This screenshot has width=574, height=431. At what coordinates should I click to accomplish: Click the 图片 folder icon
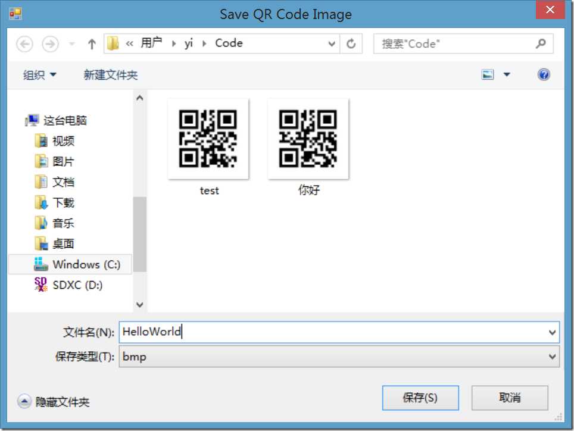pyautogui.click(x=41, y=161)
